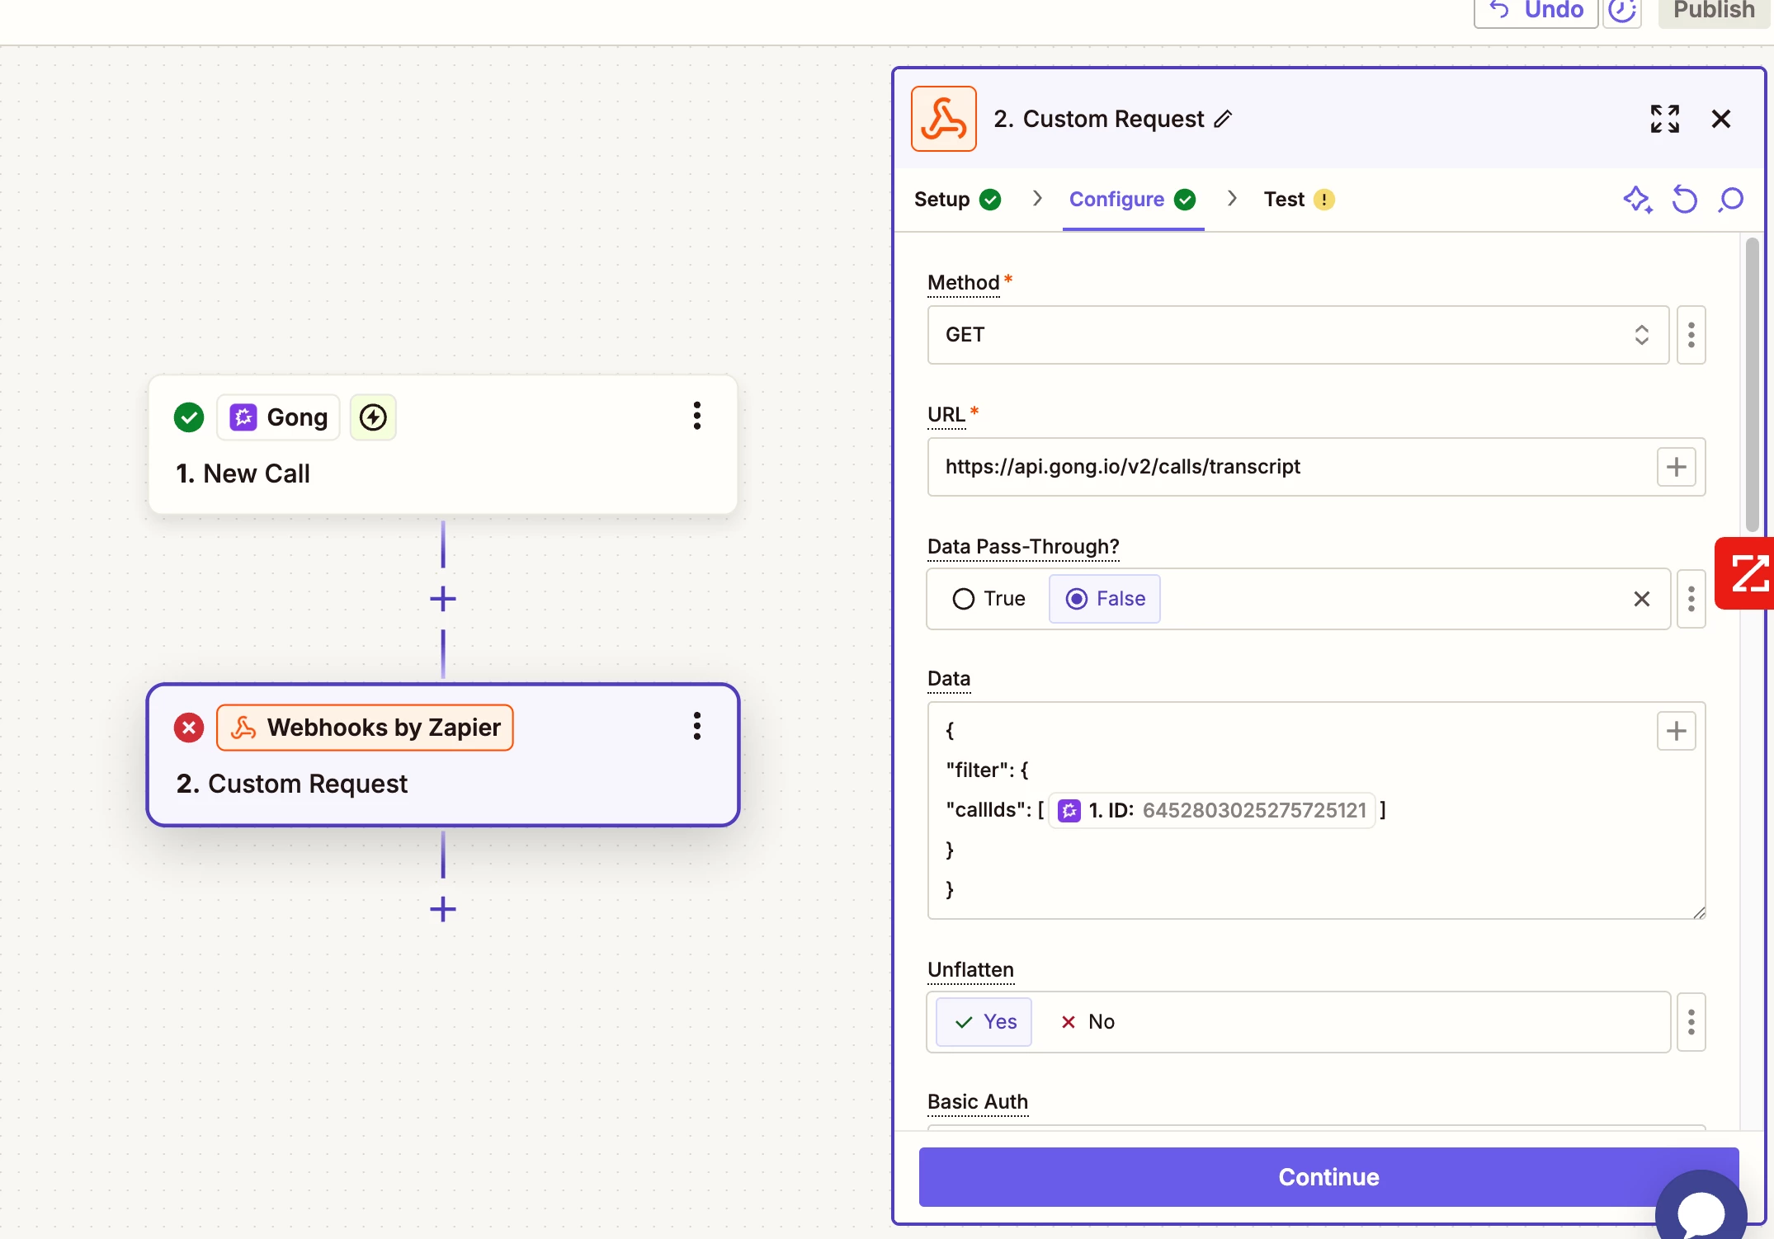
Task: Click the URL field label
Action: pos(946,415)
